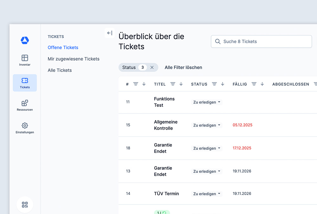Toggle sort order on the TITEL column
The height and width of the screenshot is (214, 317).
[x=181, y=84]
